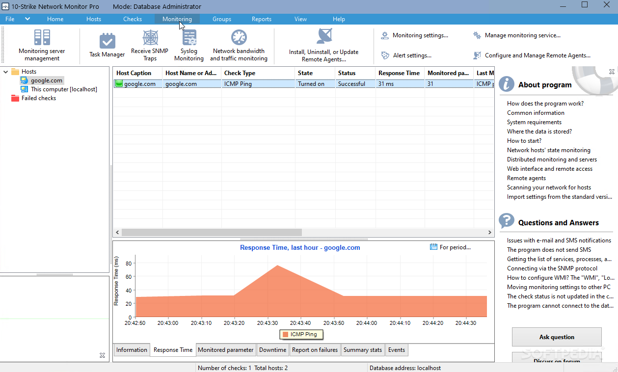Viewport: 618px width, 372px height.
Task: Switch to the Home ribbon tab
Action: [x=55, y=19]
